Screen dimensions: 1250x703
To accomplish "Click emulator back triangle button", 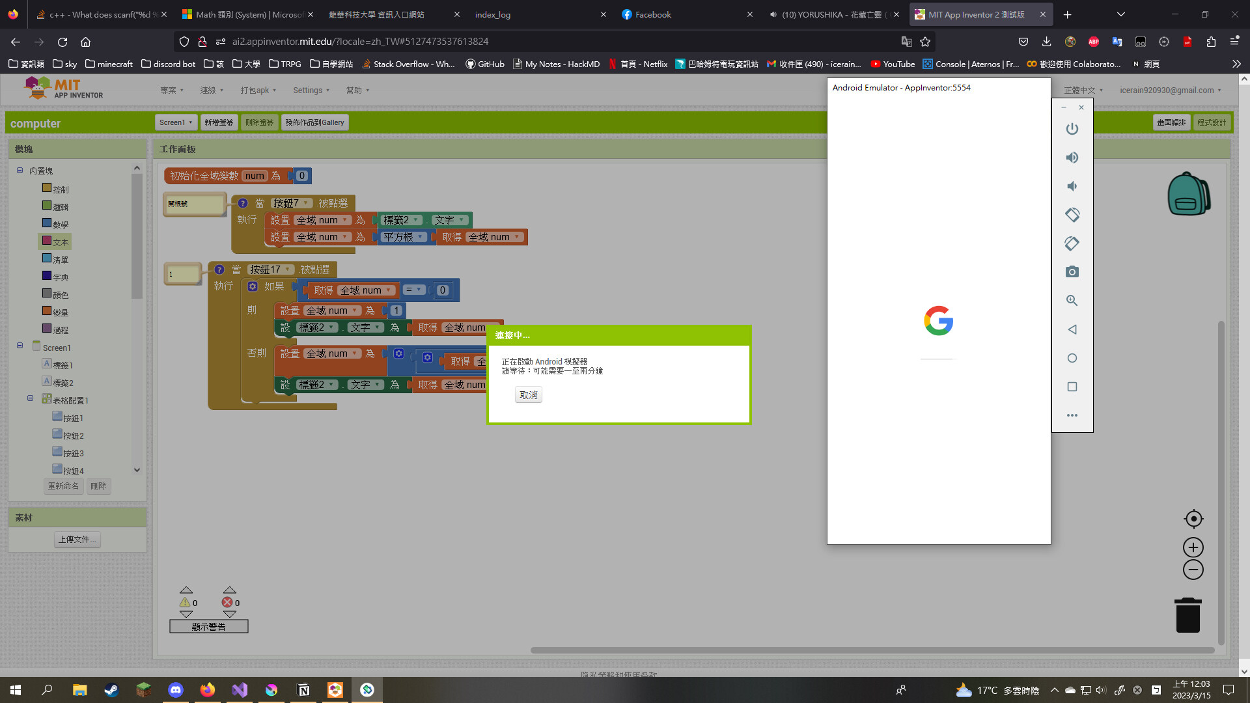I will click(1072, 329).
